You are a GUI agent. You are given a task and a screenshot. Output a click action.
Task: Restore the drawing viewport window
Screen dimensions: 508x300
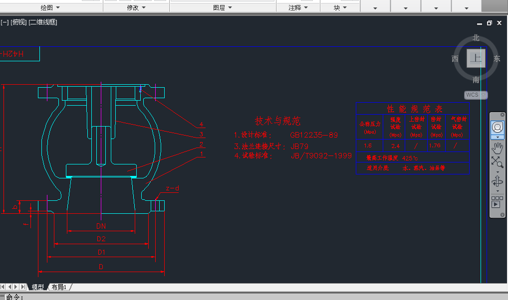click(489, 23)
